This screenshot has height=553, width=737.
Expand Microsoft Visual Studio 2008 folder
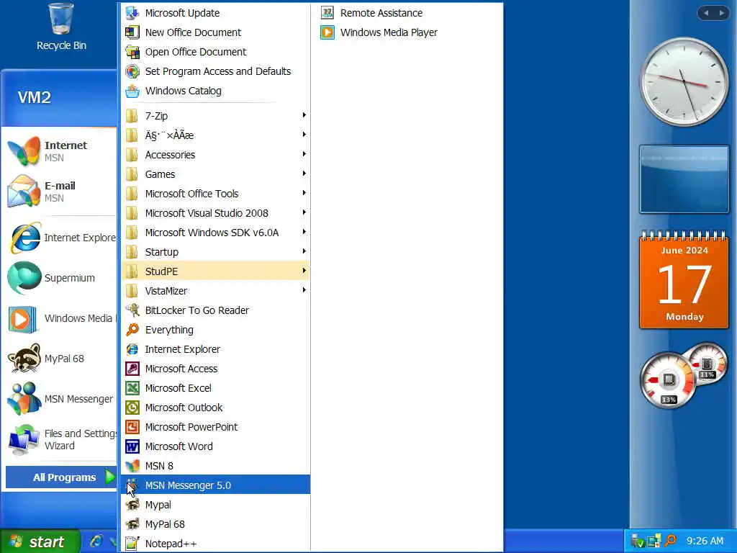coord(216,213)
